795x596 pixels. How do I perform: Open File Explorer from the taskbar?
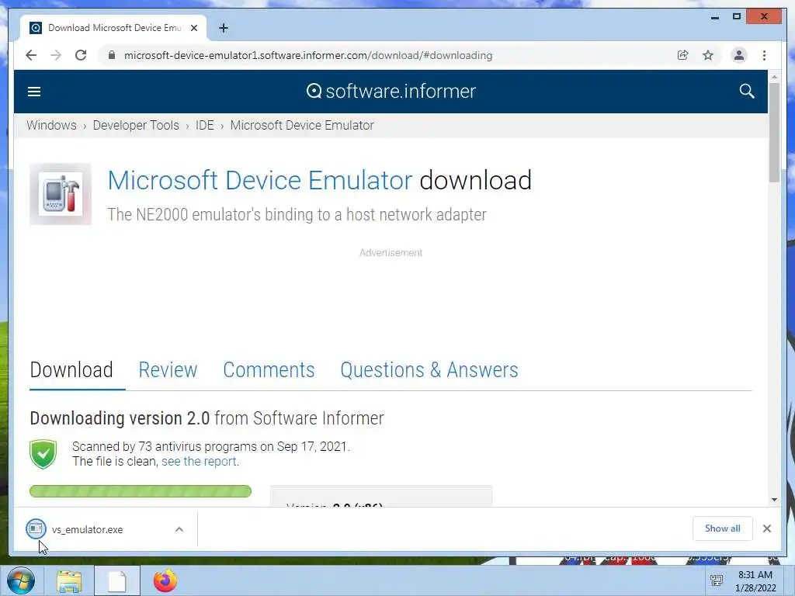(69, 581)
